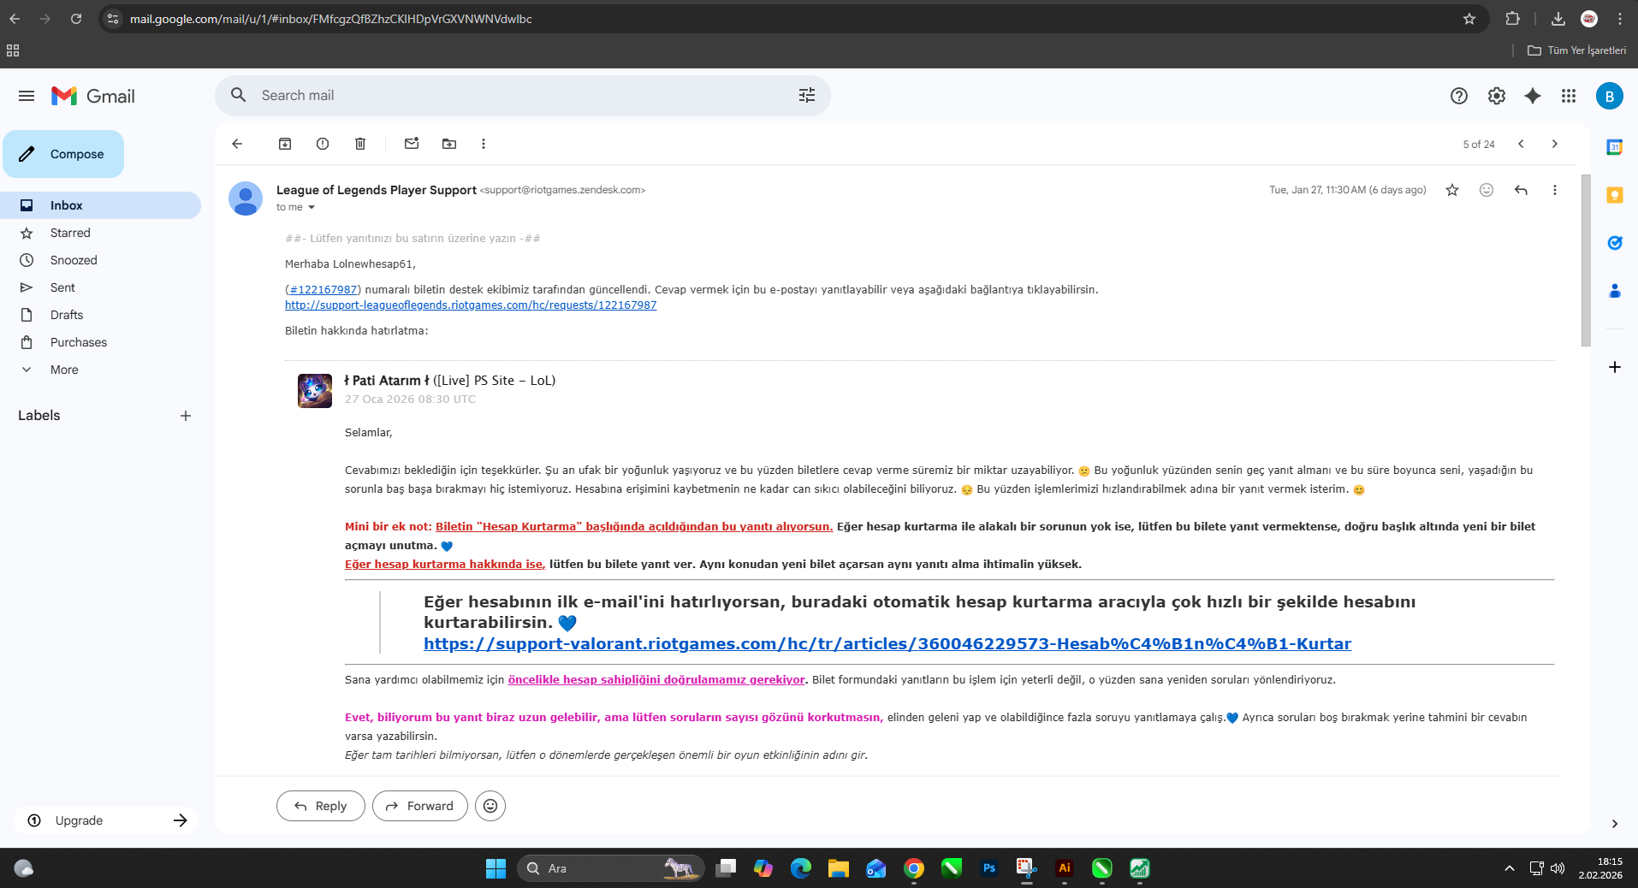This screenshot has height=888, width=1638.
Task: Go to the older email
Action: point(1555,144)
